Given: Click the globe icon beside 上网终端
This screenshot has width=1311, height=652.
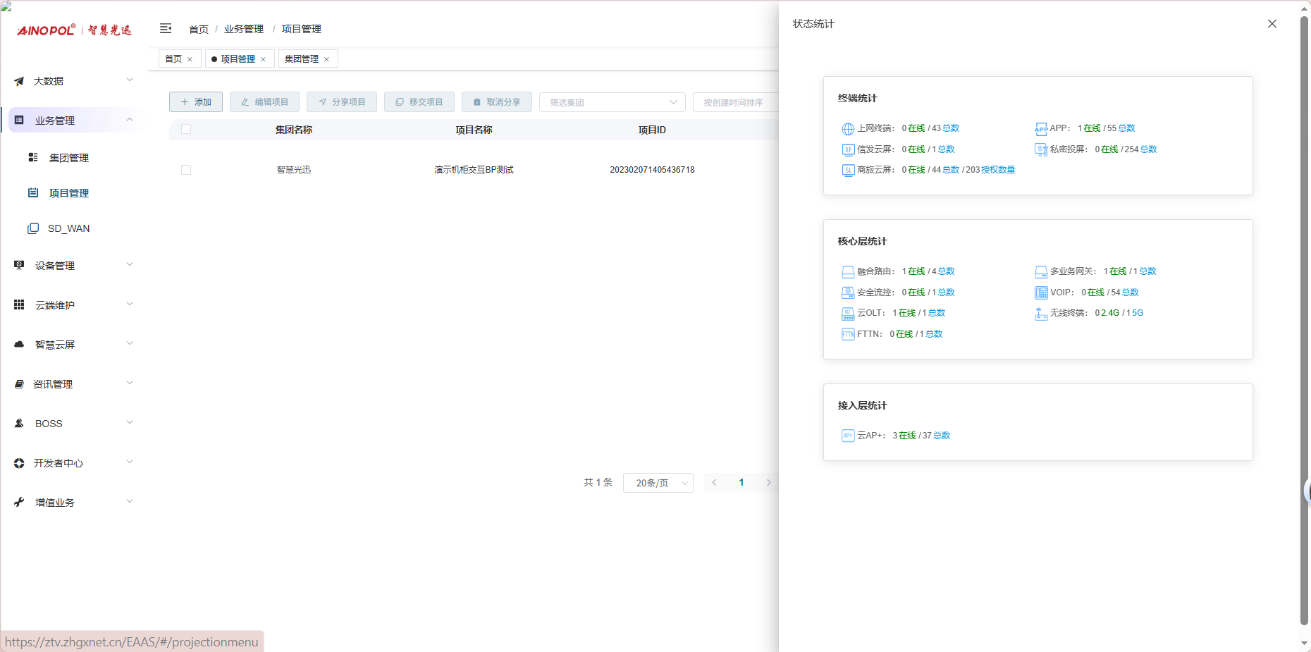Looking at the screenshot, I should pos(848,129).
